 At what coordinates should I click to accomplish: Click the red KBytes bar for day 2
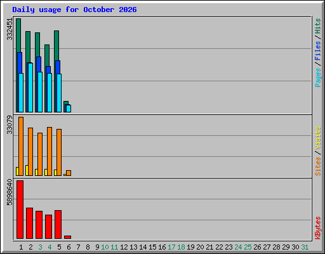[30, 224]
